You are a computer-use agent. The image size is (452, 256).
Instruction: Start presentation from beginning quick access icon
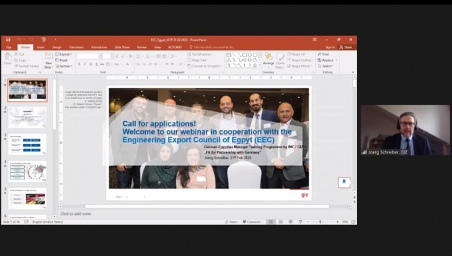pyautogui.click(x=44, y=40)
